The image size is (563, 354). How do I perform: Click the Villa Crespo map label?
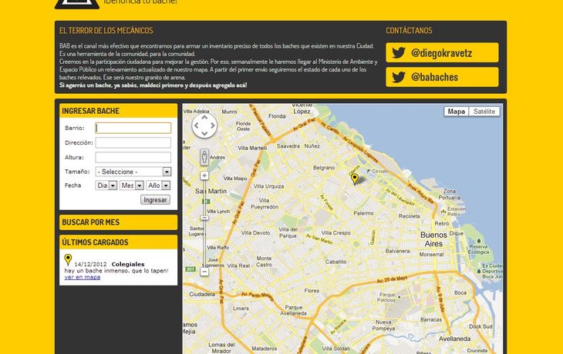pos(335,233)
